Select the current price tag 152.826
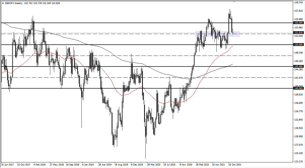Image resolution: width=305 pixels, height=168 pixels. [299, 32]
